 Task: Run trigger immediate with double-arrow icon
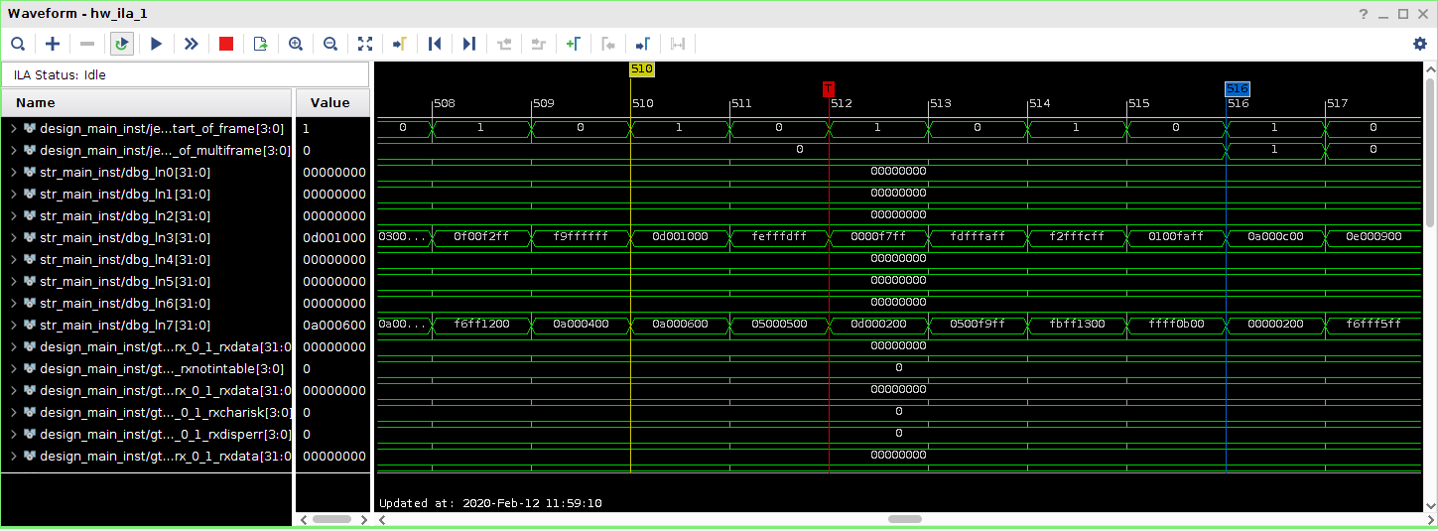coord(191,44)
